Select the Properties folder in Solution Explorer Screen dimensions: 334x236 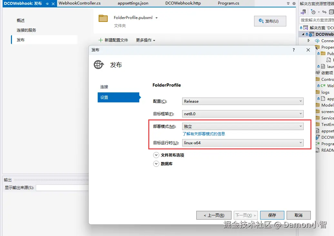pos(325,47)
